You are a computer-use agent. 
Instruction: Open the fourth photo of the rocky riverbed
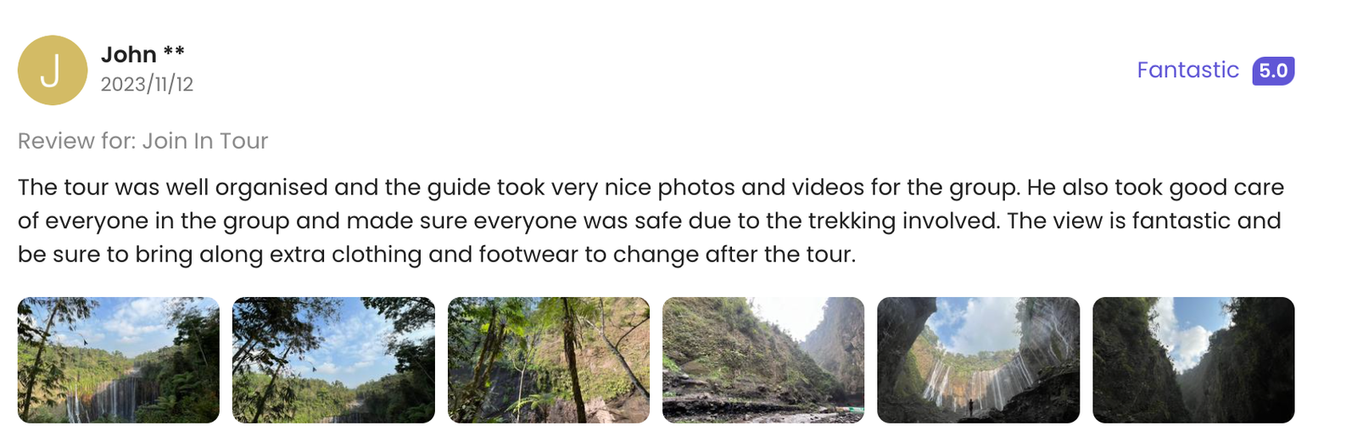coord(763,360)
